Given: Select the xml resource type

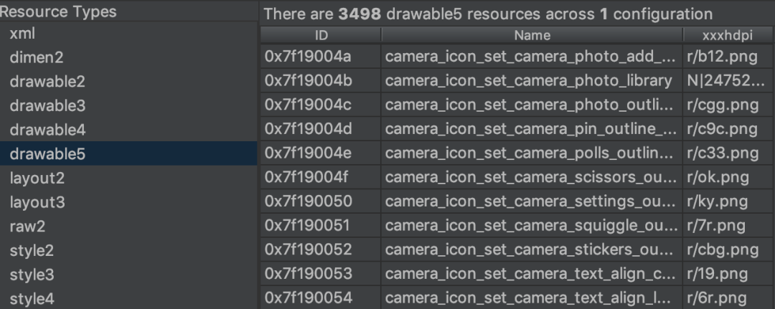Looking at the screenshot, I should (x=128, y=34).
